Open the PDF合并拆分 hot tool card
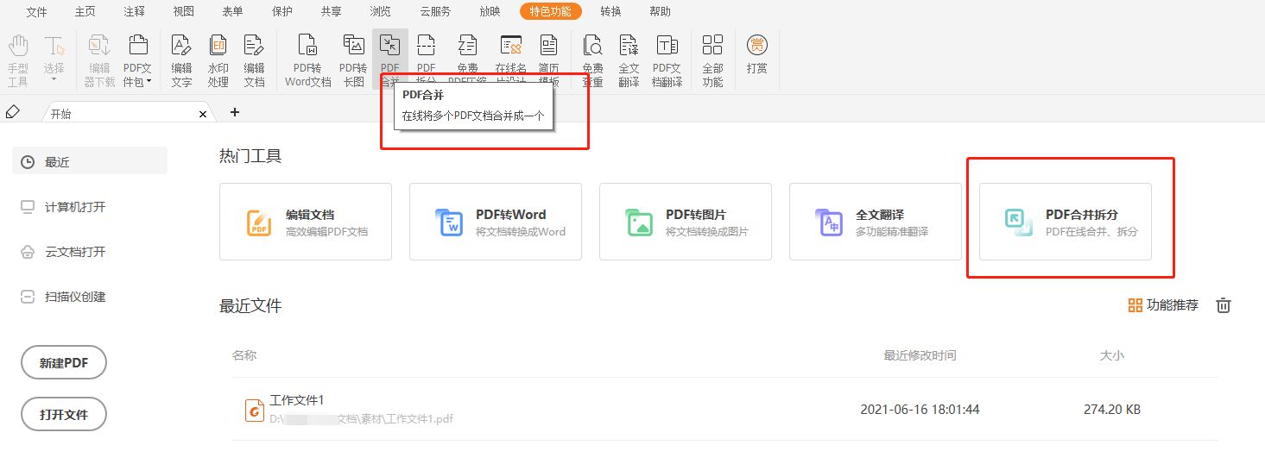 (x=1066, y=222)
